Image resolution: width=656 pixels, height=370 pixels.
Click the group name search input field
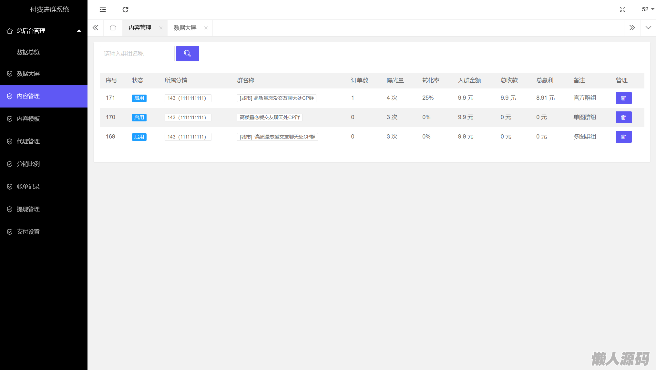click(x=137, y=54)
